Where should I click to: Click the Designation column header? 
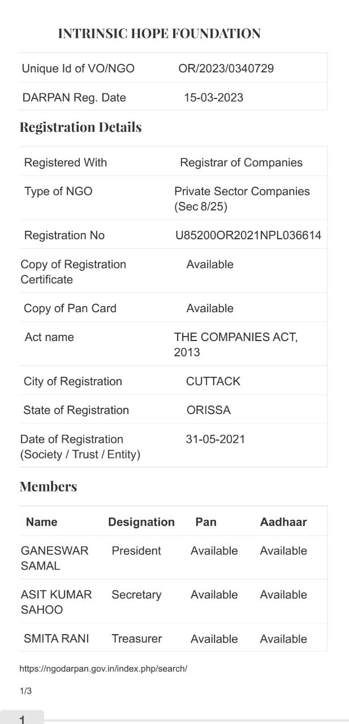(141, 522)
